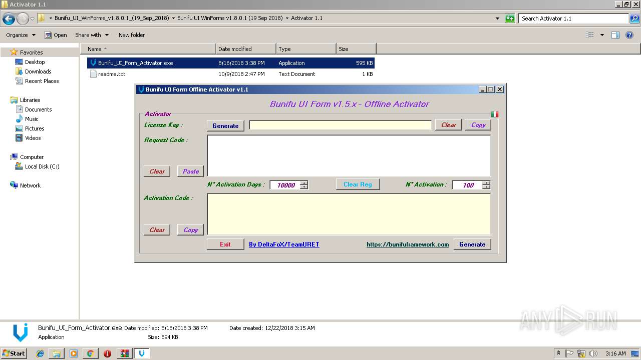Click Copy under Activation Code

click(x=190, y=229)
